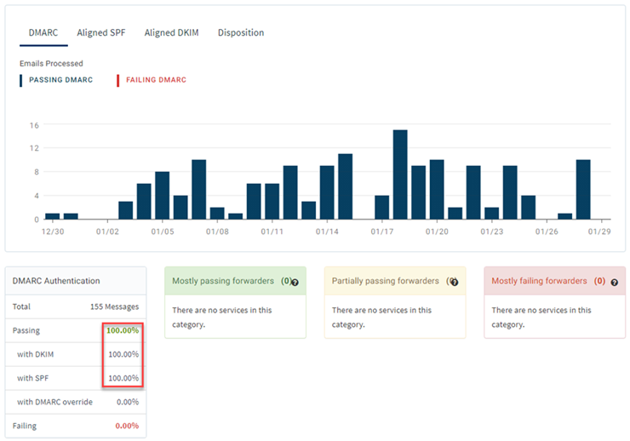Click the with SPF 100.00% value
The height and width of the screenshot is (441, 630).
coord(123,378)
